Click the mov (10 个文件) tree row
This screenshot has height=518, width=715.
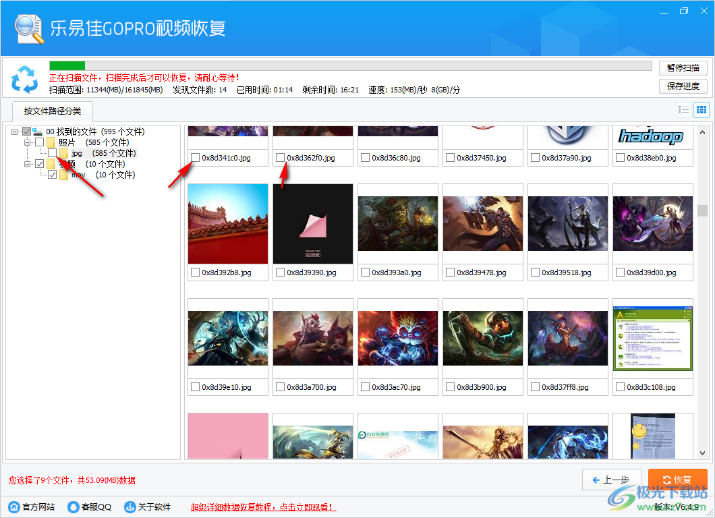103,175
